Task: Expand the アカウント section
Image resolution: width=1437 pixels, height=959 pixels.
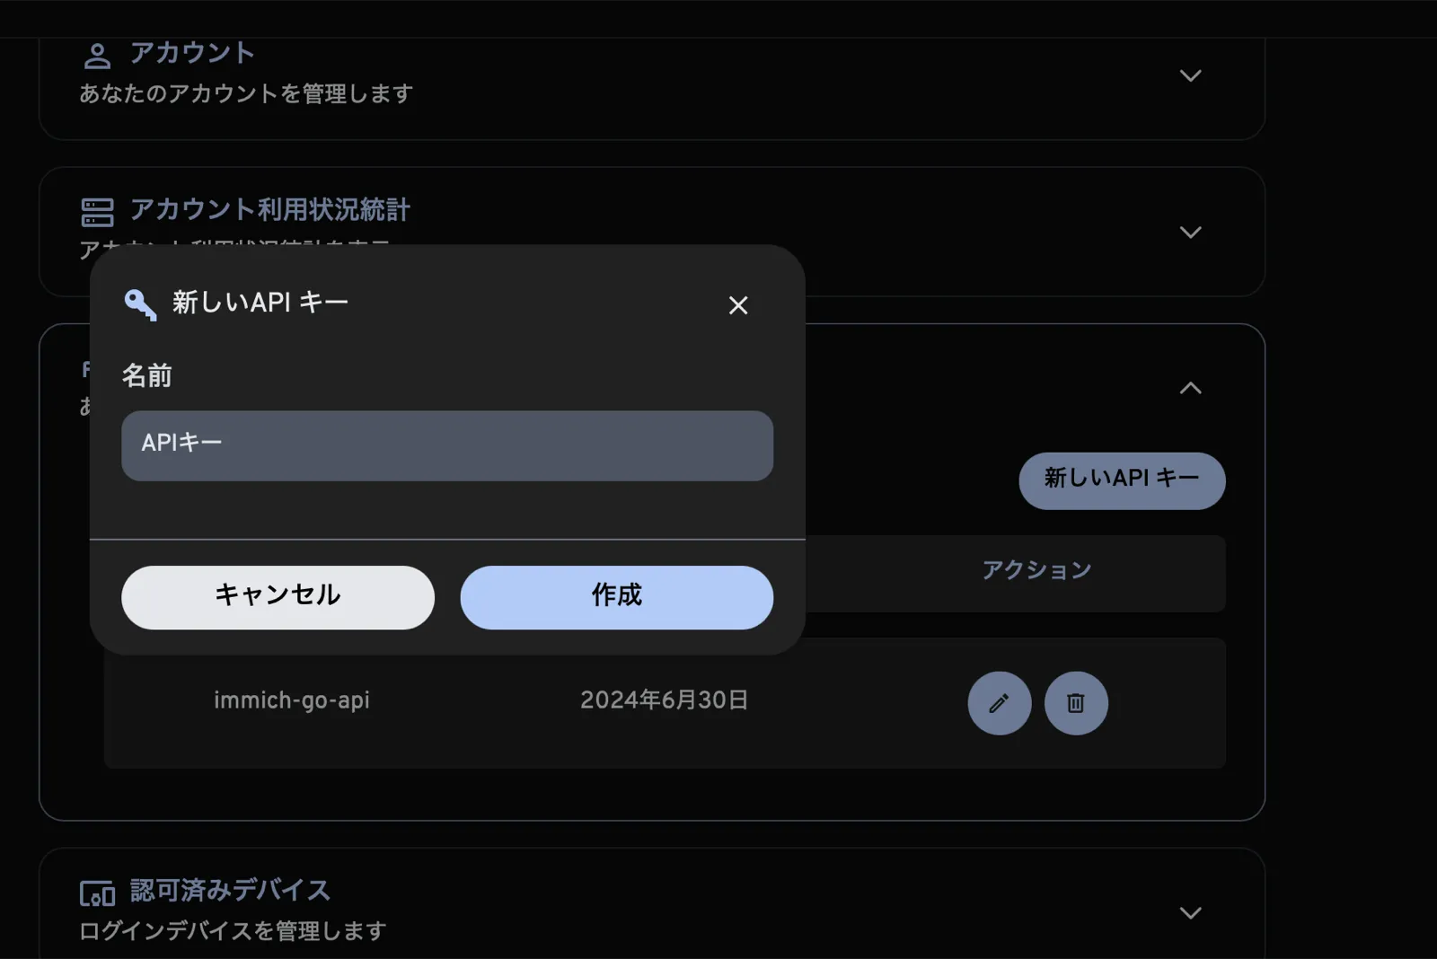Action: [x=1191, y=75]
